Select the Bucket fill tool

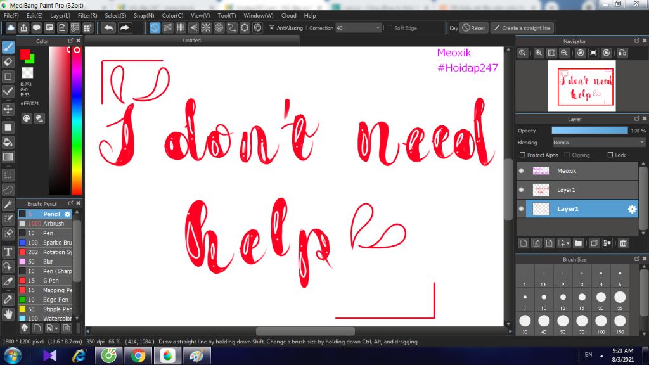[8, 143]
